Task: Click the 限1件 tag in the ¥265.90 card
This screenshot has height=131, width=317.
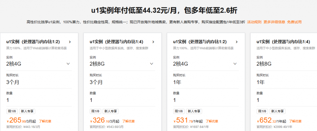Action: click(12, 111)
